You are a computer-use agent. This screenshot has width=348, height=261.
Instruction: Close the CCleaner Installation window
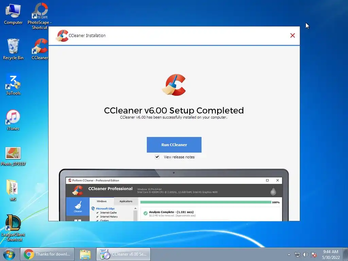coord(293,35)
